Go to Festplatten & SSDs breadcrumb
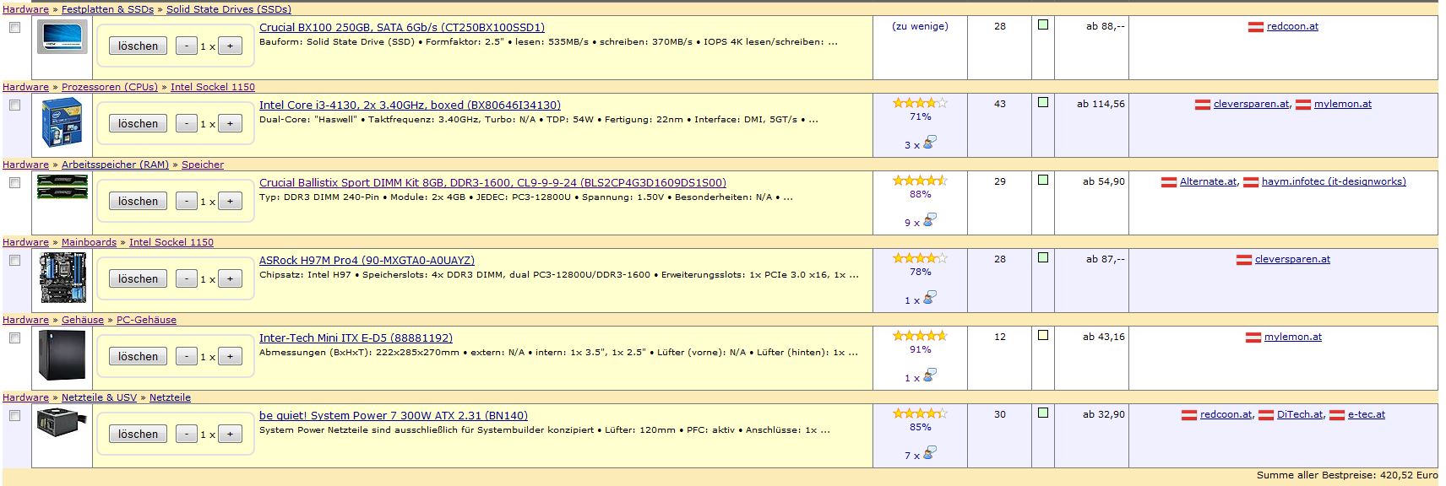This screenshot has width=1446, height=486. [107, 9]
